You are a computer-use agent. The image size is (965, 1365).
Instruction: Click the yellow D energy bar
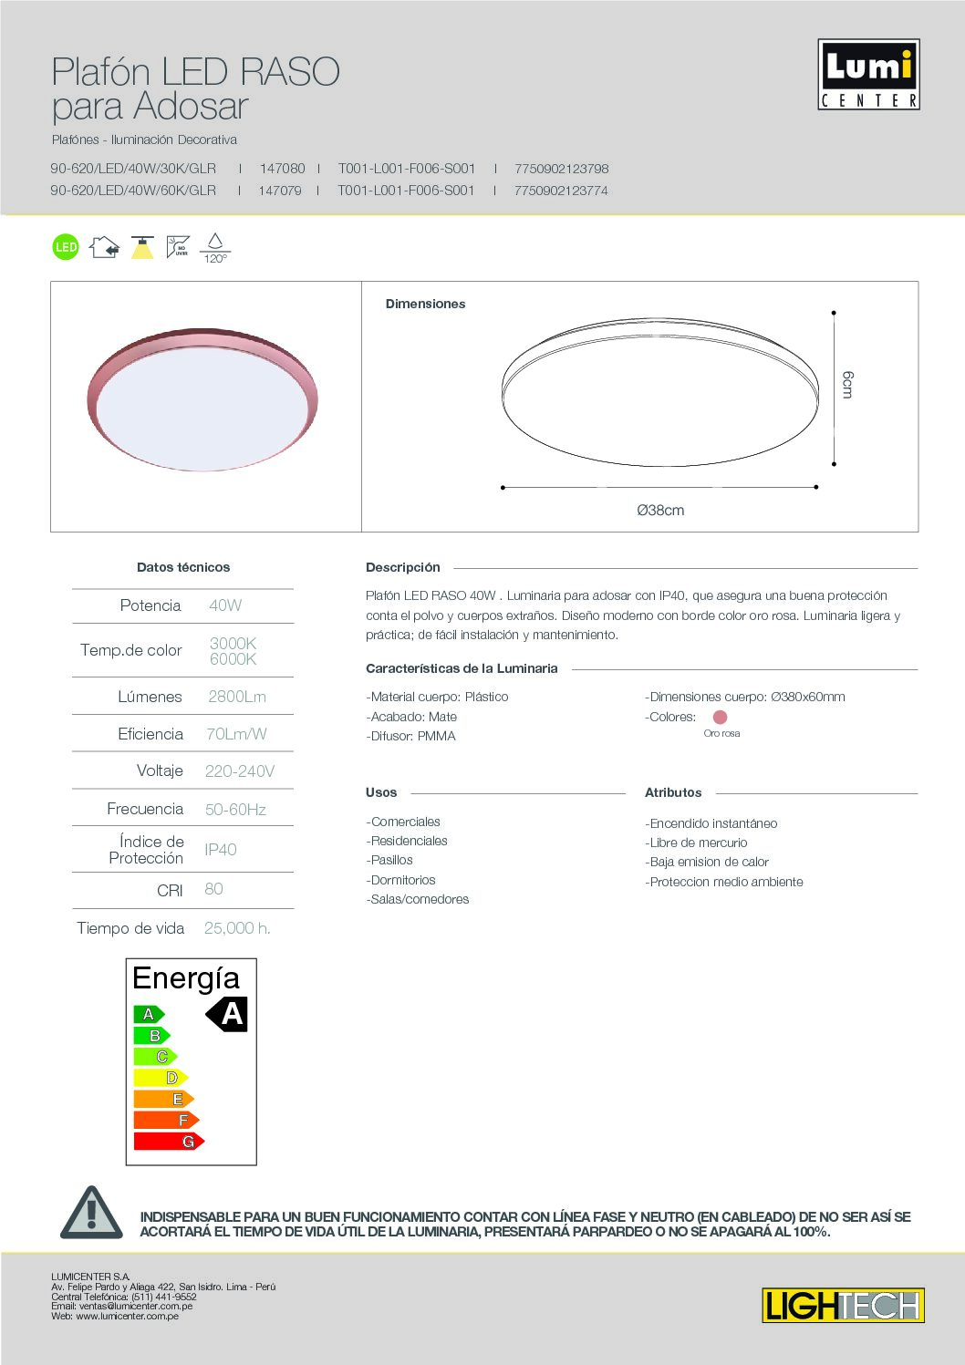coord(161,1078)
